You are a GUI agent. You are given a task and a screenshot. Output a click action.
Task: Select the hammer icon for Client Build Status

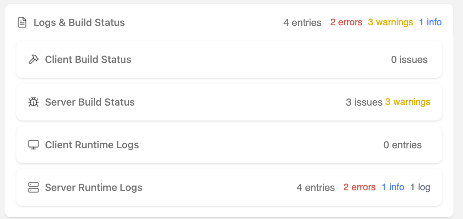coord(33,59)
